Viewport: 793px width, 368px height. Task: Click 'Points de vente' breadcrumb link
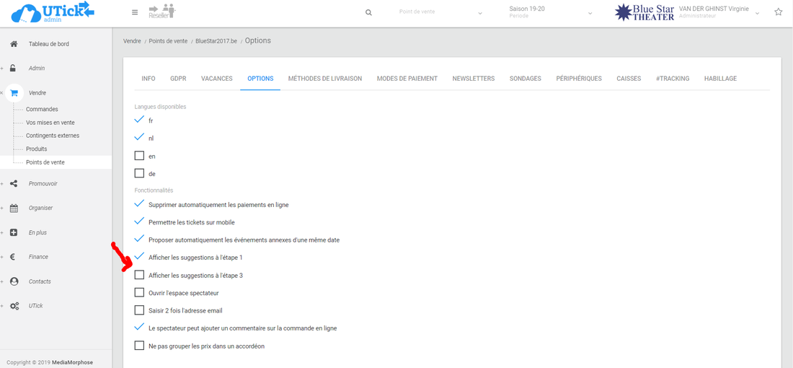pos(167,41)
